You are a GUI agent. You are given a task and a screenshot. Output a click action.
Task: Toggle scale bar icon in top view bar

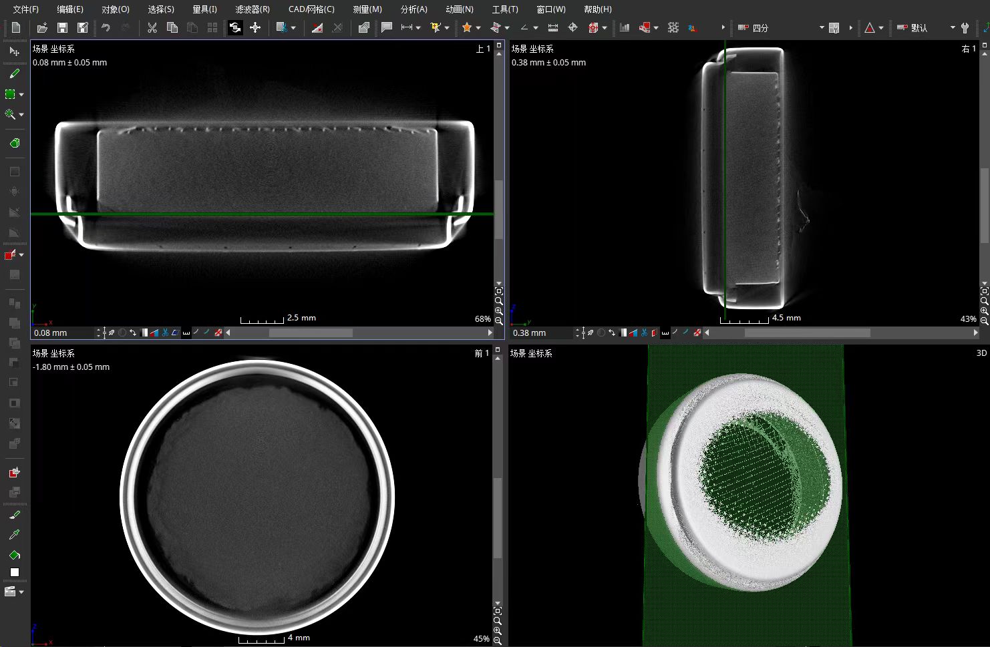click(186, 333)
